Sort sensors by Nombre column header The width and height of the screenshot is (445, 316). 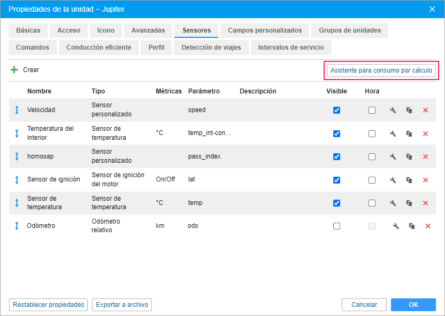tap(39, 91)
